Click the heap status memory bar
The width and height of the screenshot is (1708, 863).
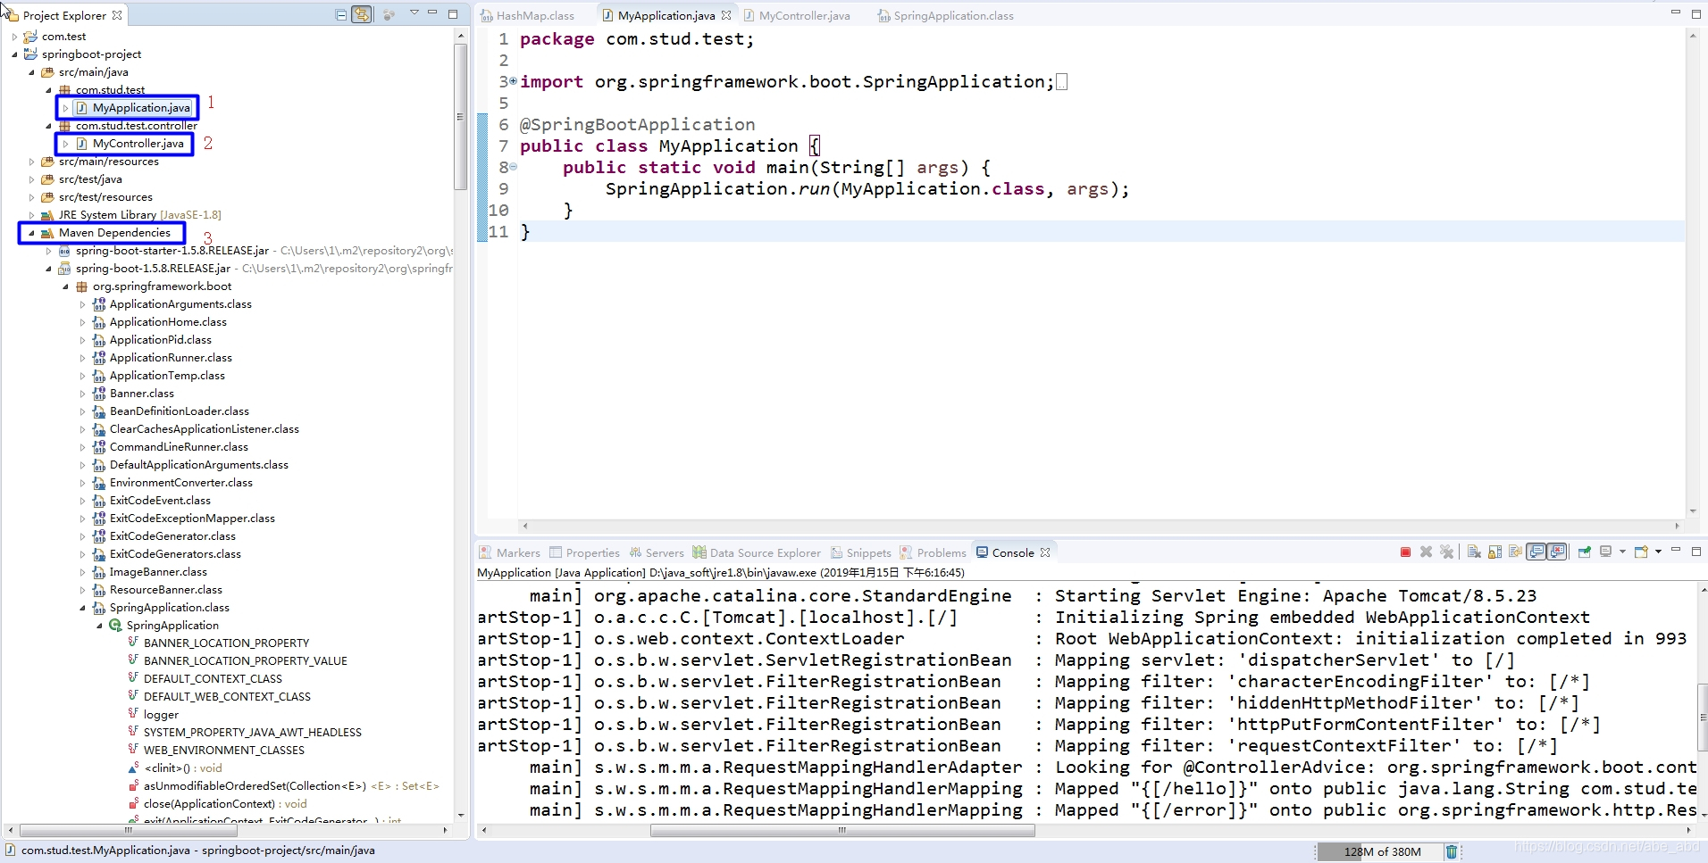pos(1381,851)
